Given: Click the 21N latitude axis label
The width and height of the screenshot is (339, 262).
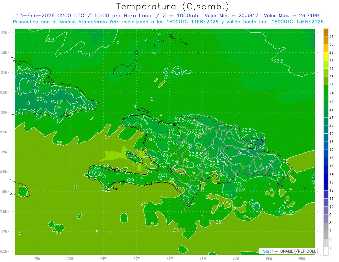Looking at the screenshot, I should point(4,72).
